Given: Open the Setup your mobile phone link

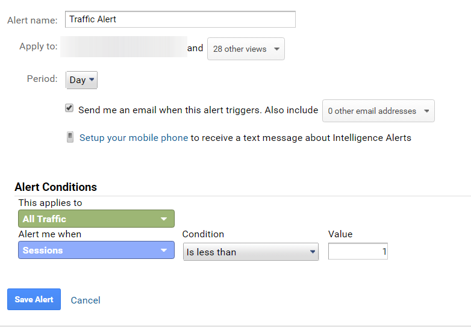Looking at the screenshot, I should coord(134,138).
